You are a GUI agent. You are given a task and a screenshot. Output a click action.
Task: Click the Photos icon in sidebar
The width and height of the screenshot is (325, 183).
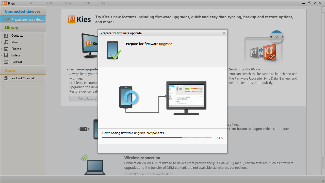6,49
